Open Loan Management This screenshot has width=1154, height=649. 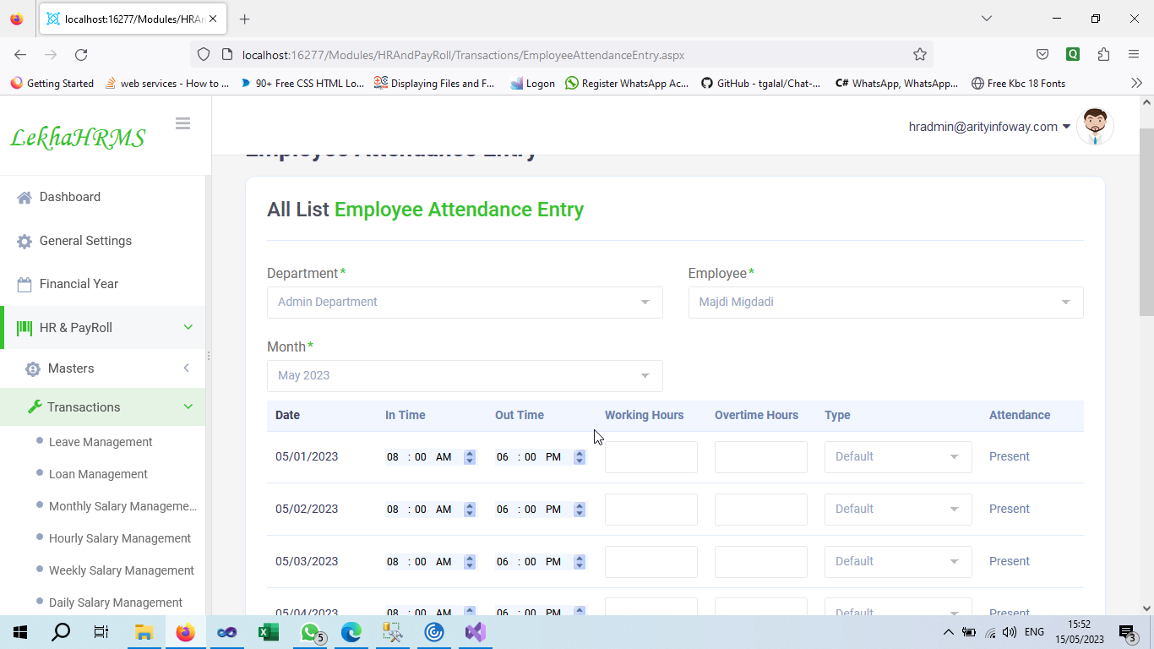[x=98, y=474]
